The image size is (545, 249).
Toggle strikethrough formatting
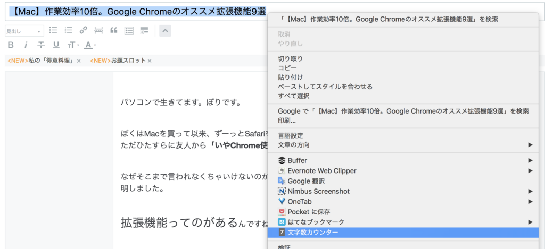pos(41,45)
